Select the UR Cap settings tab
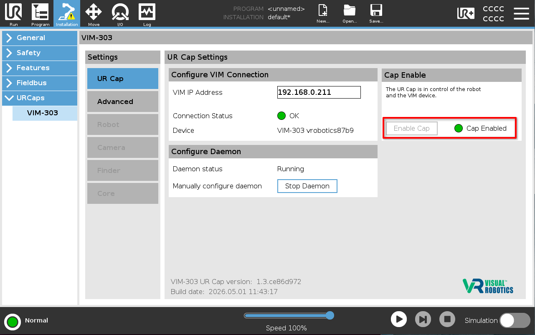The height and width of the screenshot is (335, 535). tap(123, 79)
